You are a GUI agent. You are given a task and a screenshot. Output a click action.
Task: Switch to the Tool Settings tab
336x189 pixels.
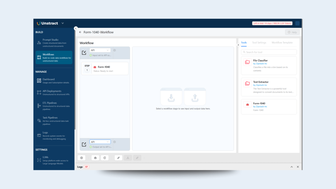coord(259,43)
